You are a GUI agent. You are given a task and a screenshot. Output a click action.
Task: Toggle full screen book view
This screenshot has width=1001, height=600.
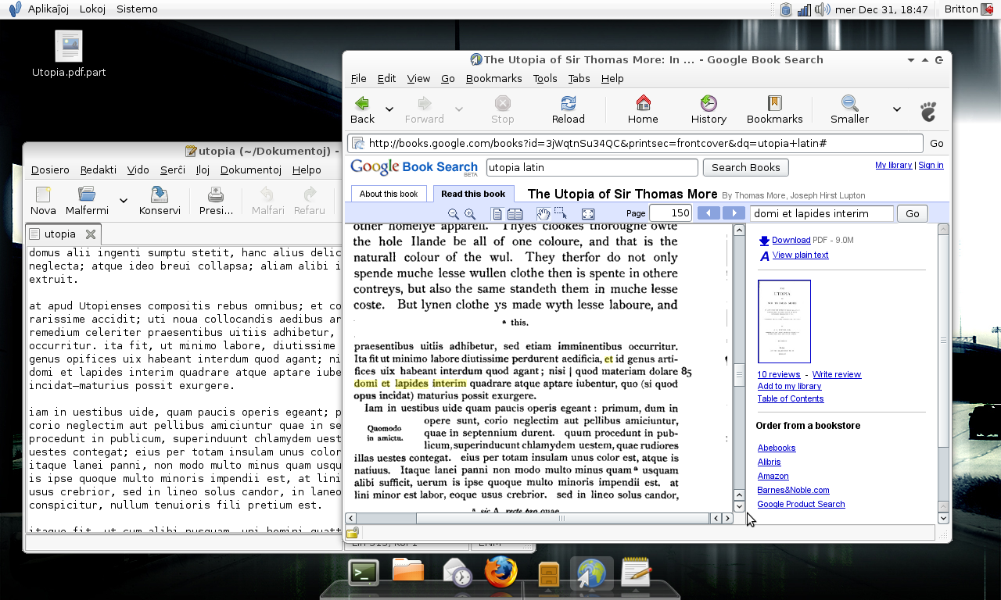click(588, 214)
